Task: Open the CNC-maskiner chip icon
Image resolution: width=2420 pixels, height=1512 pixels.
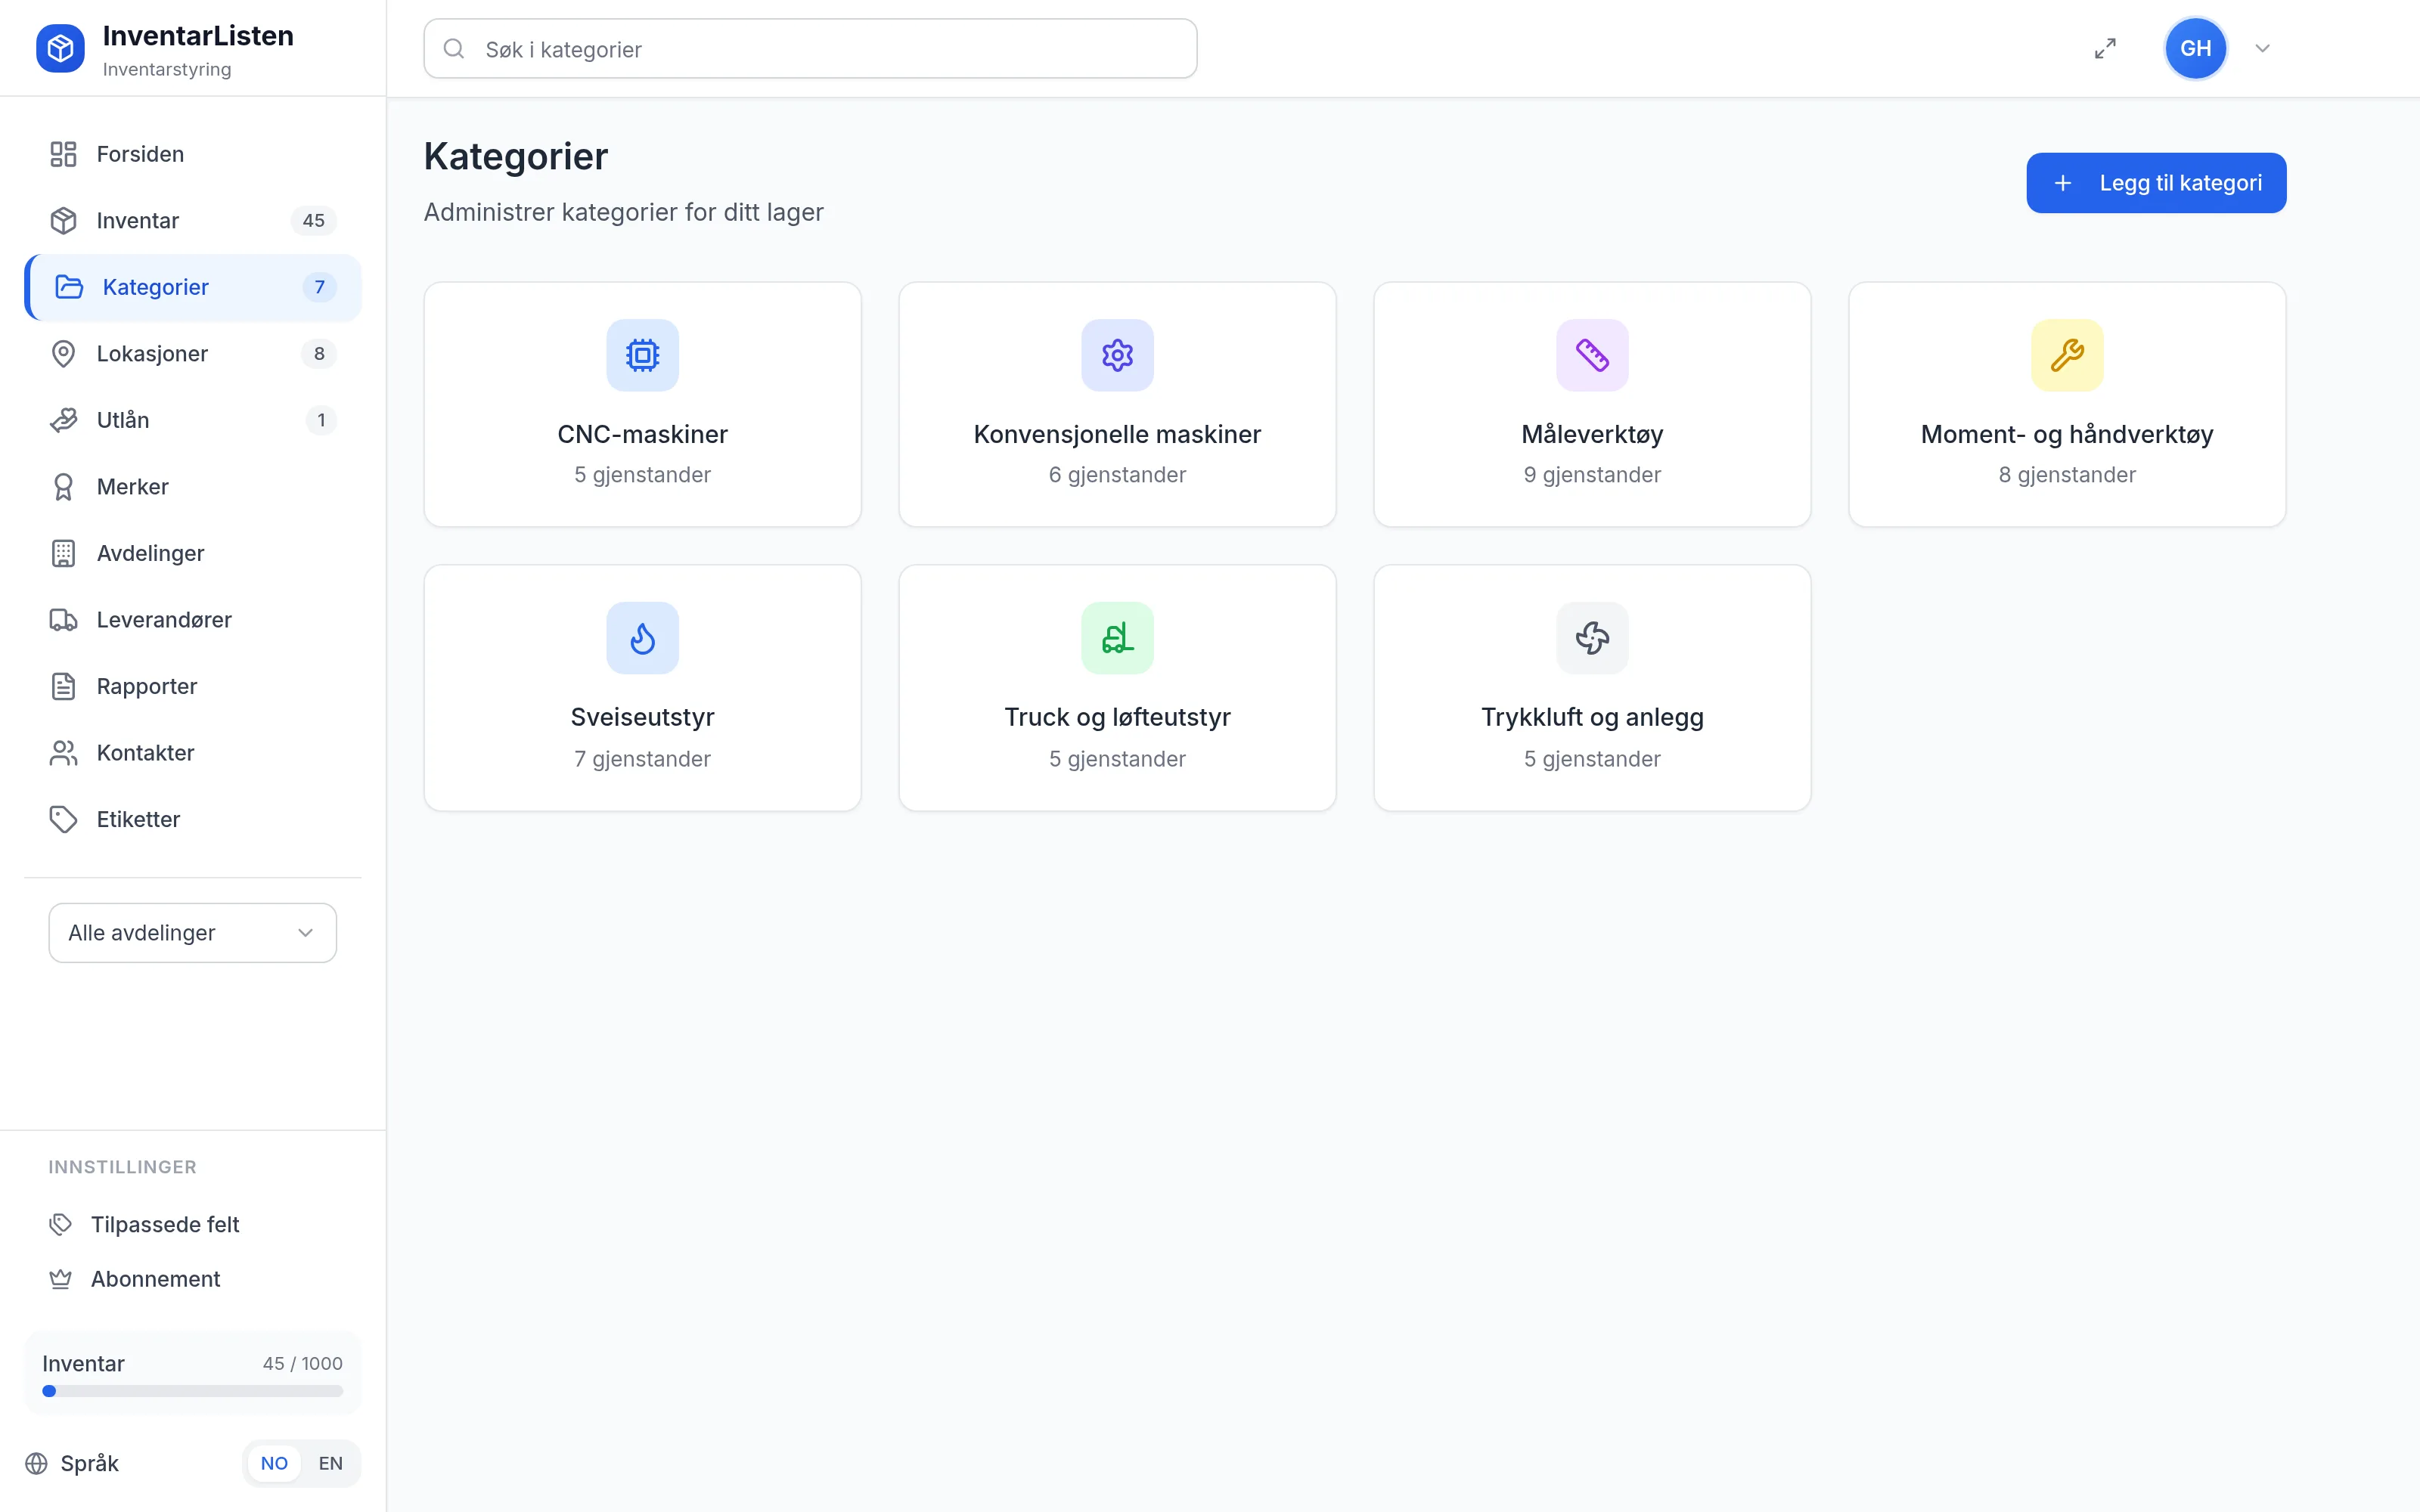Action: click(642, 355)
